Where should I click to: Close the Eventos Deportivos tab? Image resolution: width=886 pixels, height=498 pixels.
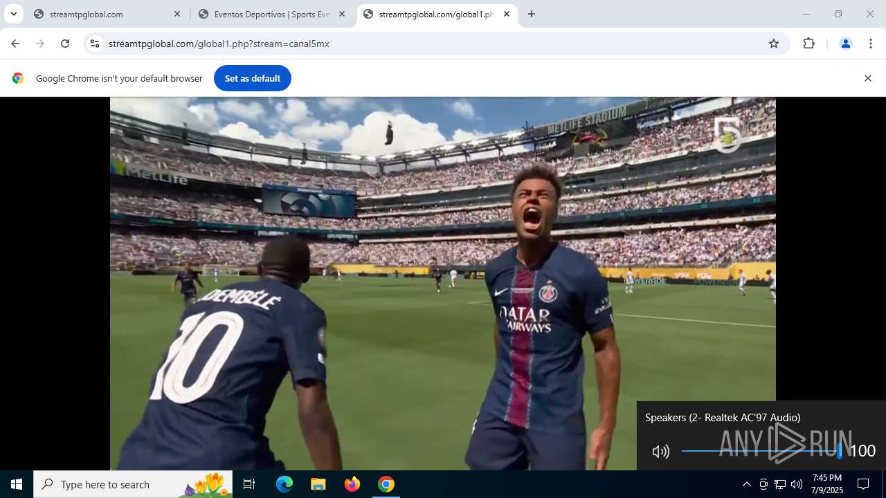(342, 14)
